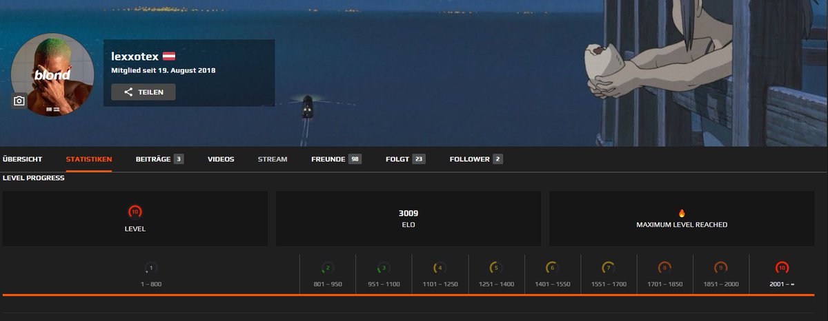The height and width of the screenshot is (321, 828).
Task: Click the 'Mitglied seit 19. August 2018' text
Action: click(x=164, y=70)
